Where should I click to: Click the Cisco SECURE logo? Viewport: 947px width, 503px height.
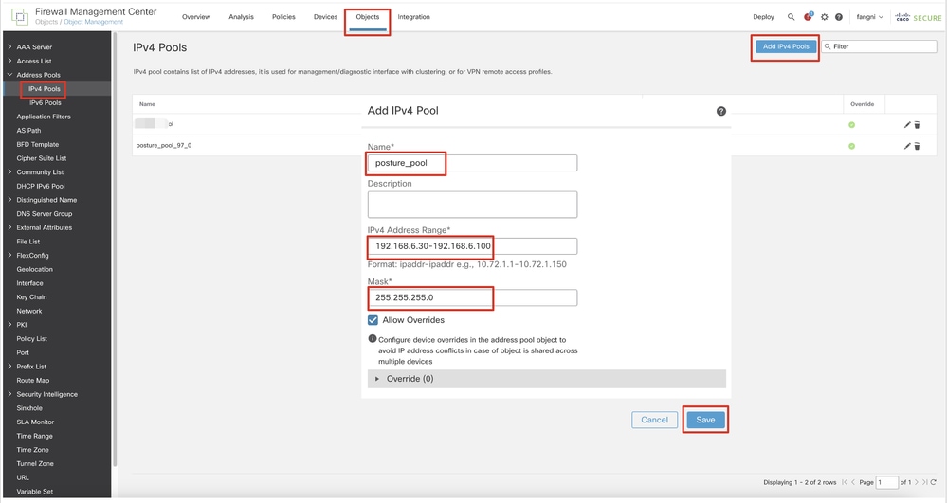click(x=919, y=17)
